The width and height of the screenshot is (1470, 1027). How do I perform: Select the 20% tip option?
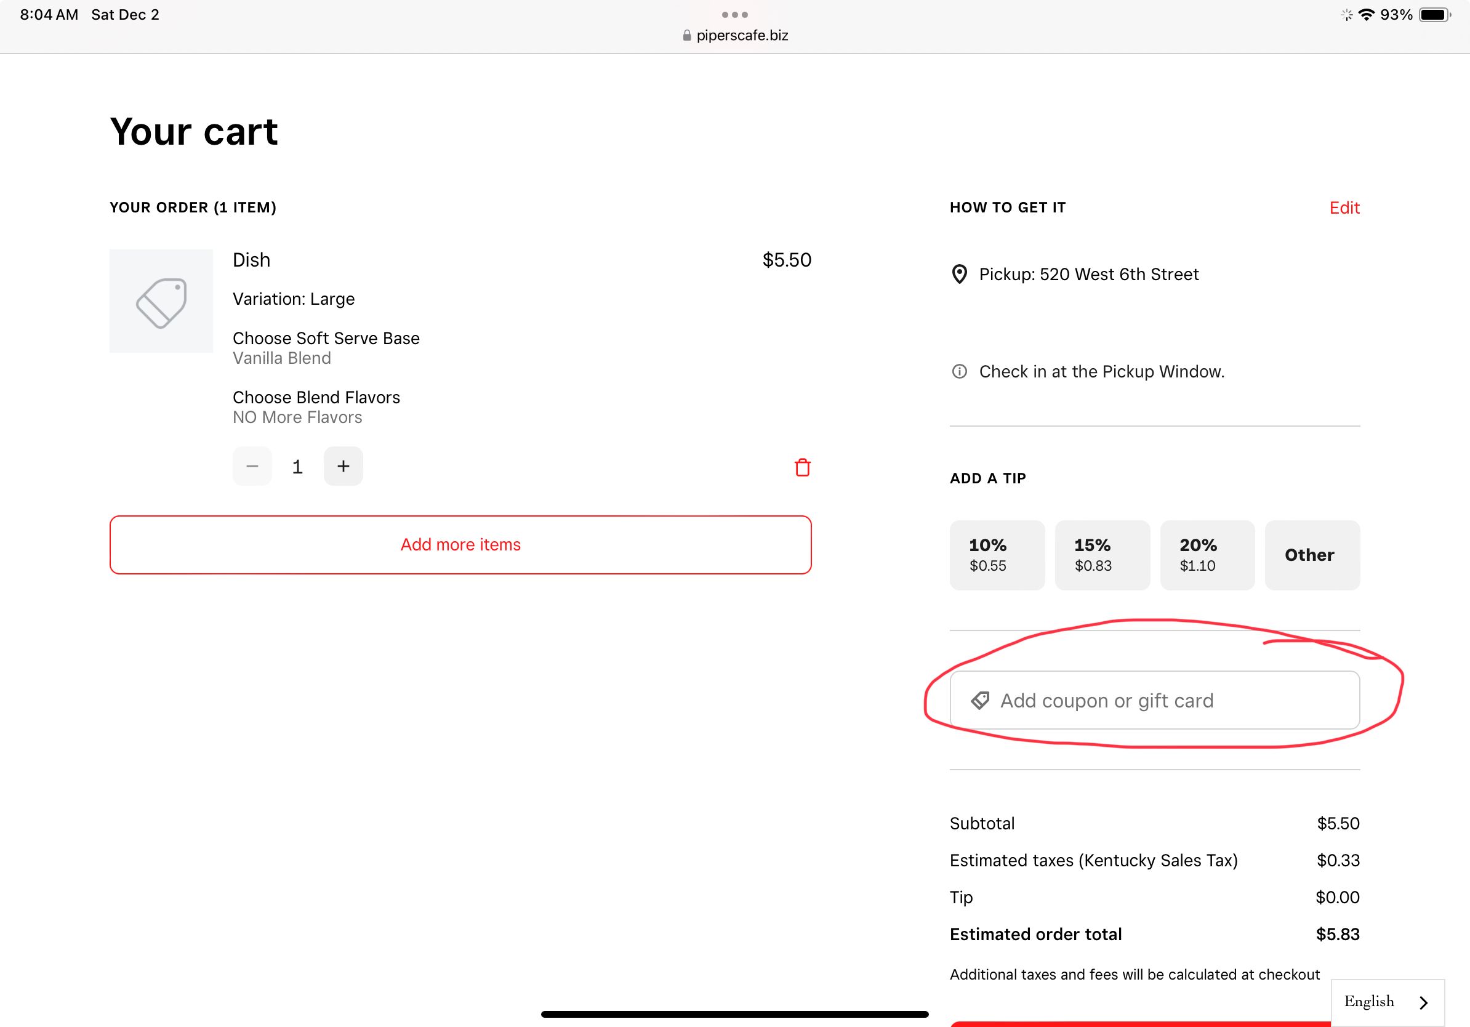click(x=1207, y=555)
